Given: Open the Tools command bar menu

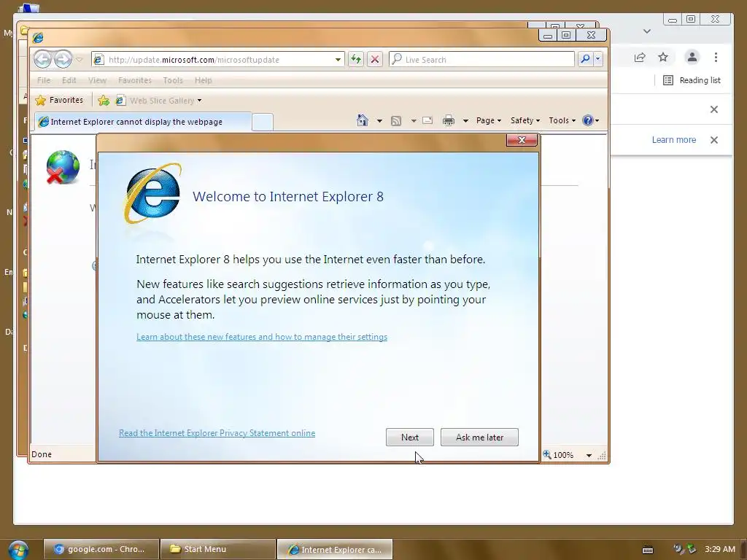Looking at the screenshot, I should (x=562, y=120).
